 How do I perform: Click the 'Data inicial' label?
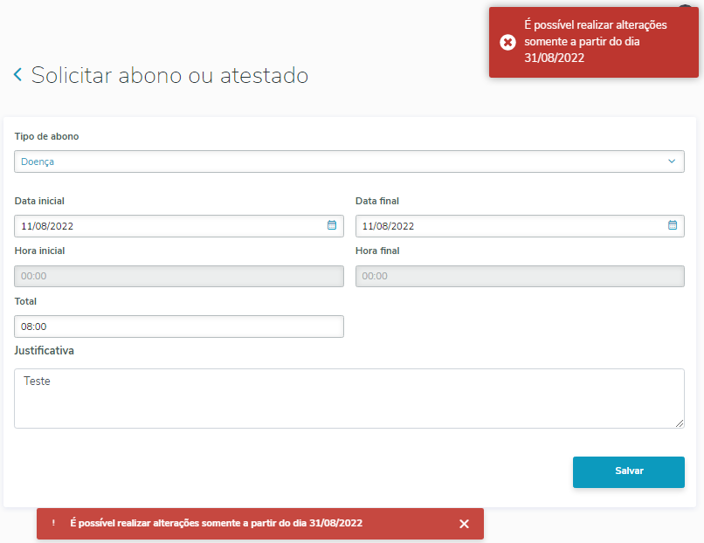[39, 201]
